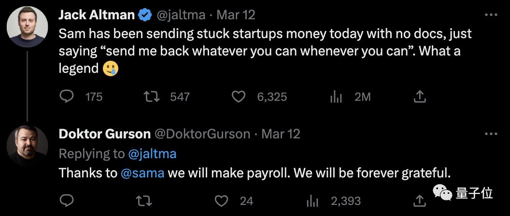Image resolution: width=510 pixels, height=216 pixels.
Task: Open the @jaltma replying-to link
Action: point(152,154)
